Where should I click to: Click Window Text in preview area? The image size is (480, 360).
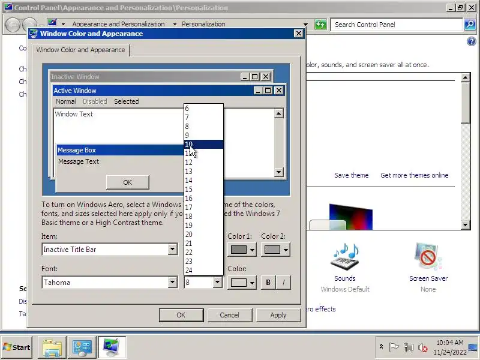pyautogui.click(x=74, y=114)
